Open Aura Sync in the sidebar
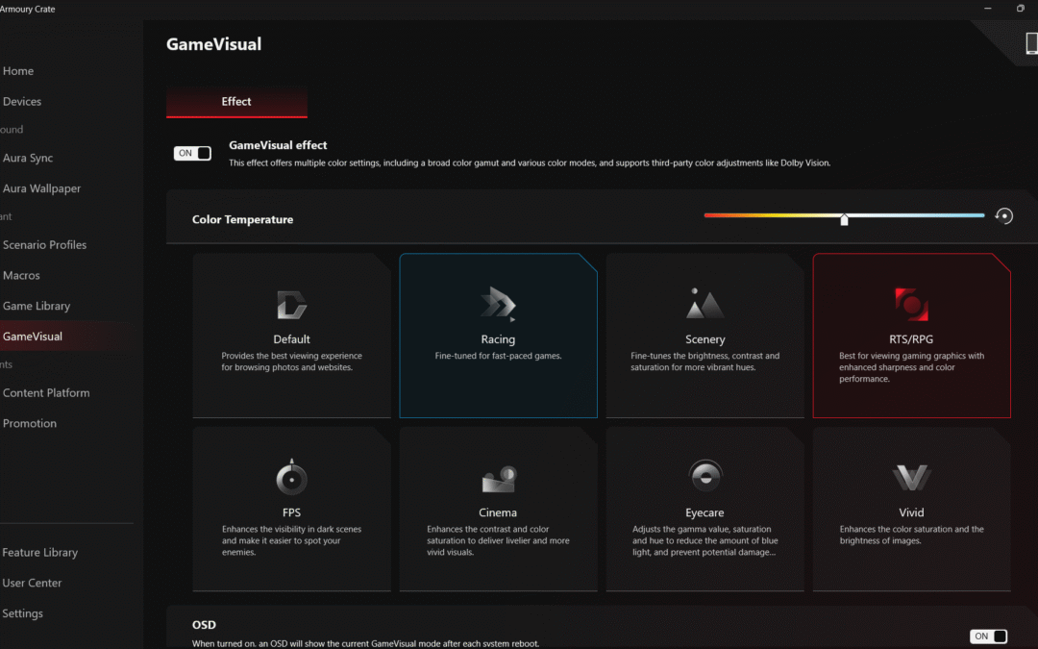The image size is (1038, 649). coord(28,158)
